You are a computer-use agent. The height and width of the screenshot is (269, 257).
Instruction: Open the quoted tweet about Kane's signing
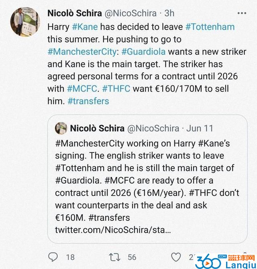tap(147, 181)
